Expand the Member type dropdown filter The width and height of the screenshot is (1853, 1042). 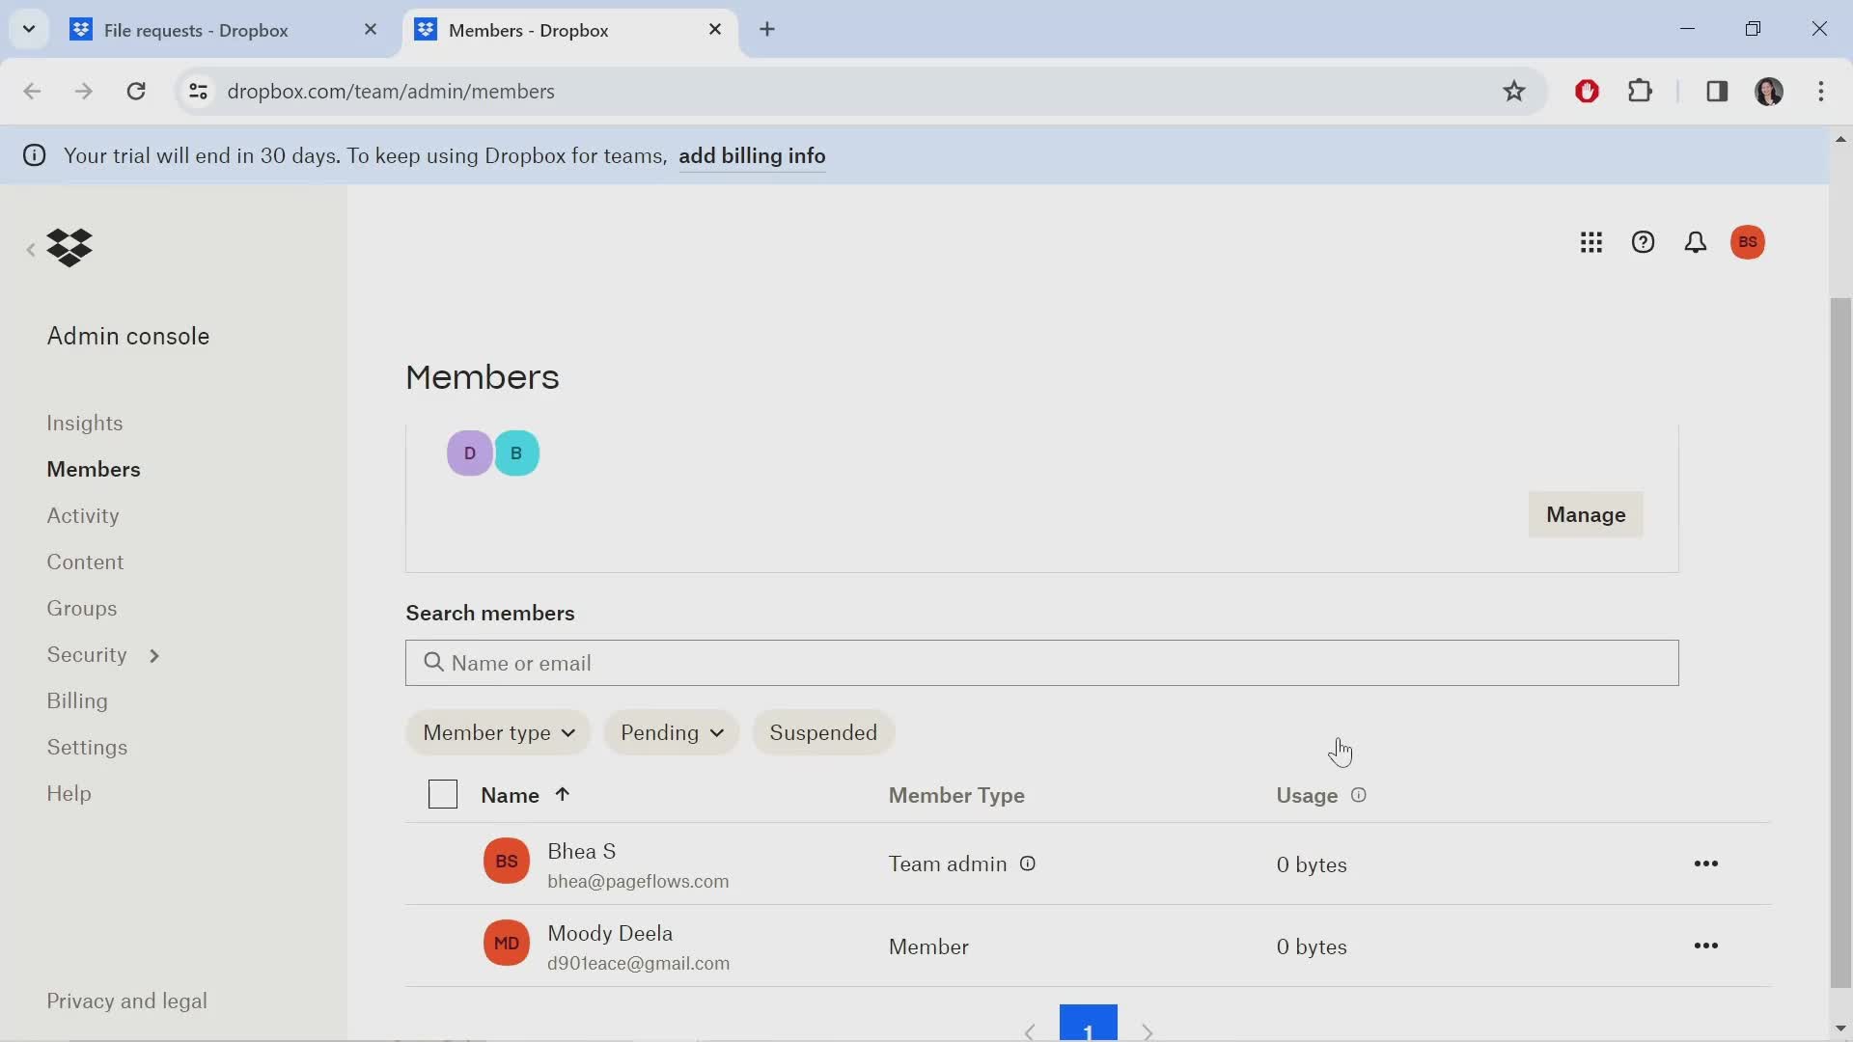[x=498, y=733]
